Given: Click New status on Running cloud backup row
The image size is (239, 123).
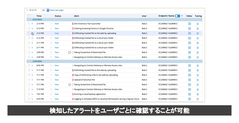Looking at the screenshot, I should (x=57, y=94).
